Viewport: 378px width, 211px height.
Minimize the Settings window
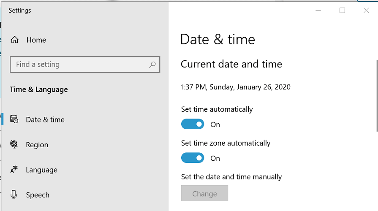coord(318,11)
